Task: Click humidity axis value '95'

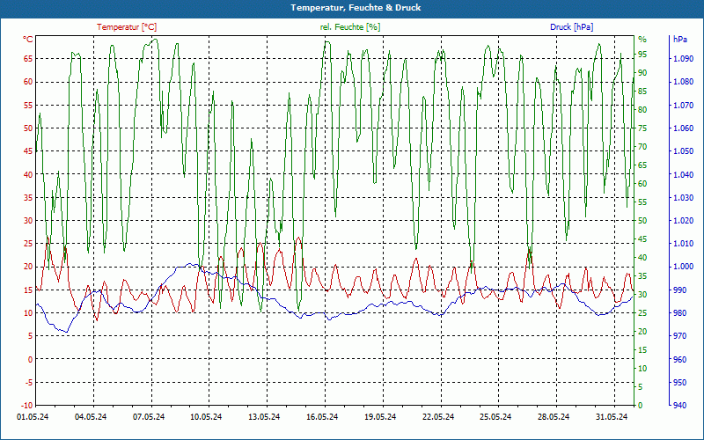Action: click(642, 55)
